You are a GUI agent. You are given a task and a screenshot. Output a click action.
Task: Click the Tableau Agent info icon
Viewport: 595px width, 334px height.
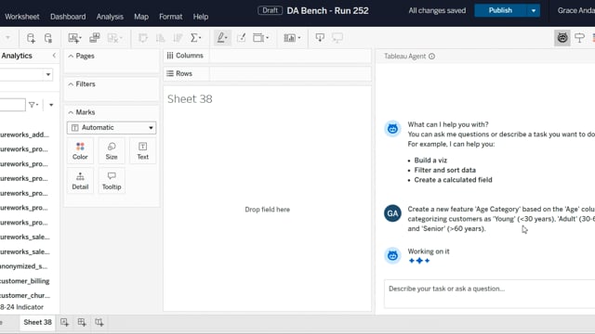click(431, 57)
